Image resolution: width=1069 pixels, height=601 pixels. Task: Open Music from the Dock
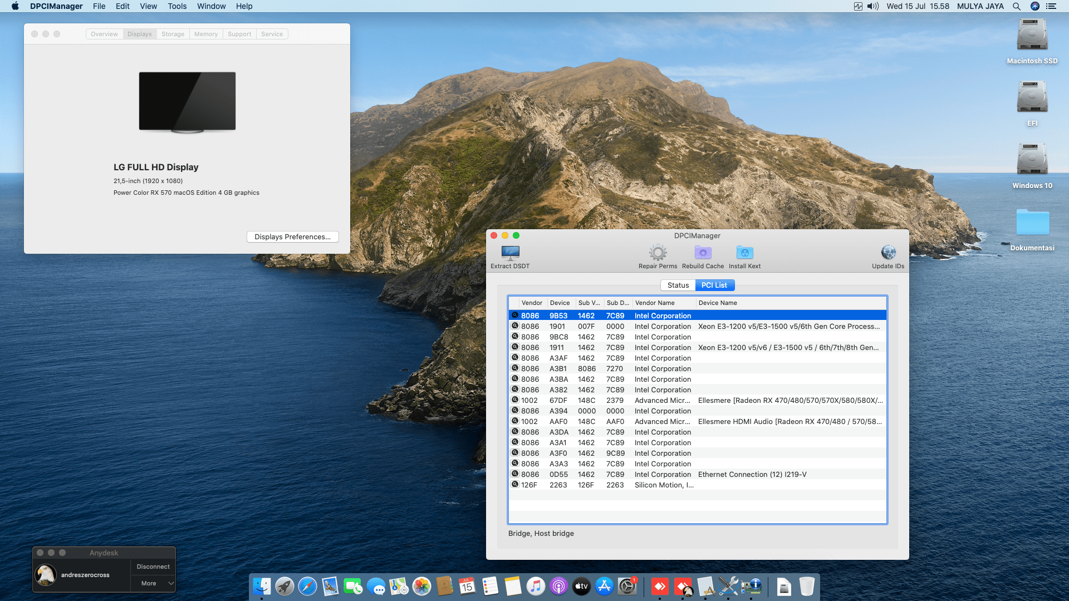click(536, 586)
